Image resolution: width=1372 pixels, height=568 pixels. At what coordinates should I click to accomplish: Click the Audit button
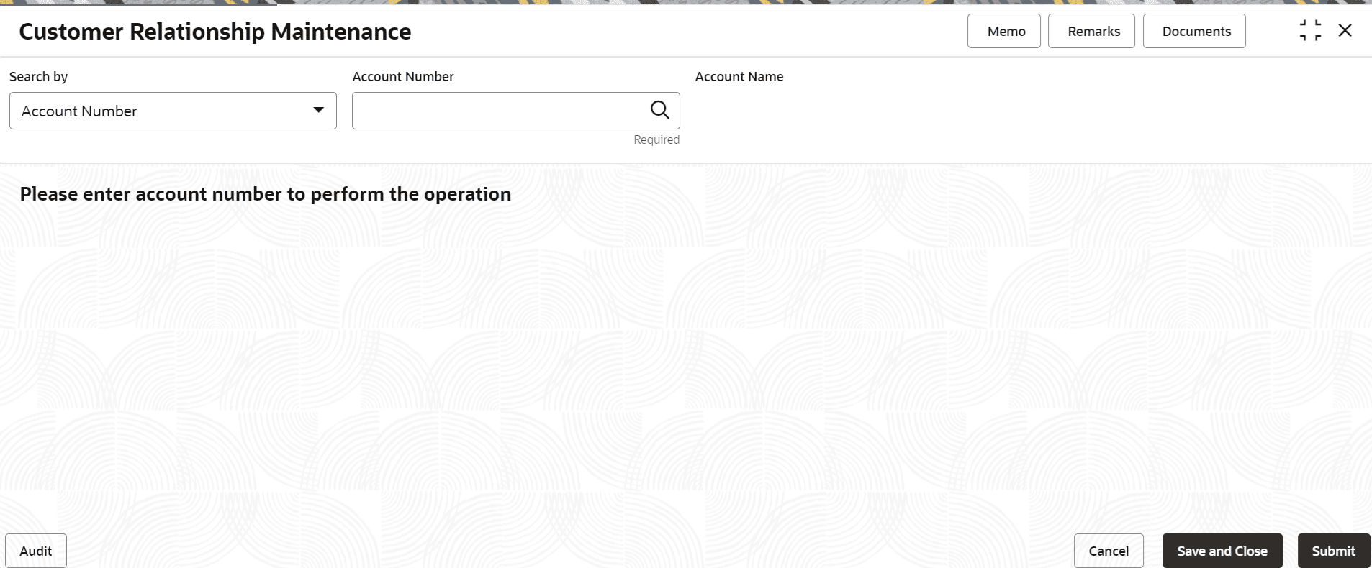click(36, 551)
